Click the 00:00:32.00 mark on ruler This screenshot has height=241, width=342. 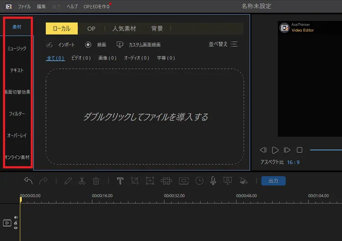click(x=174, y=196)
